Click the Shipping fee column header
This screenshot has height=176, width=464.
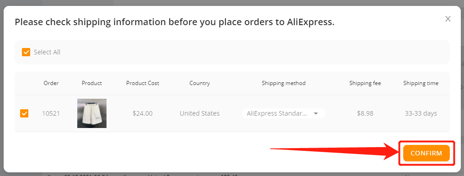365,83
